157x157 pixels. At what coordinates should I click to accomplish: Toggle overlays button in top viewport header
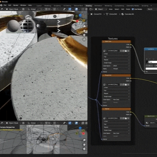[x=76, y=9]
